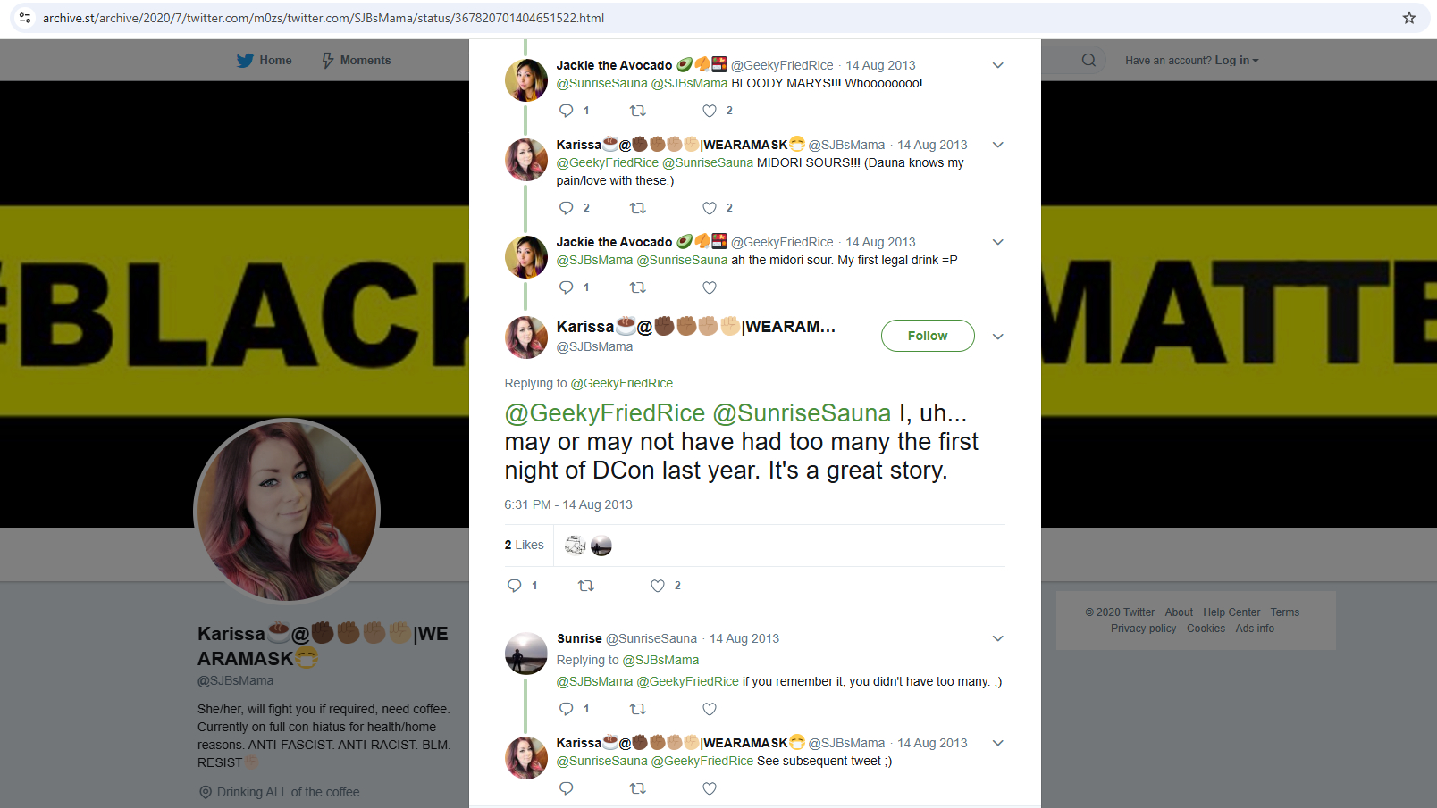Open the dropdown chevron beside Follow button
This screenshot has width=1437, height=808.
998,337
